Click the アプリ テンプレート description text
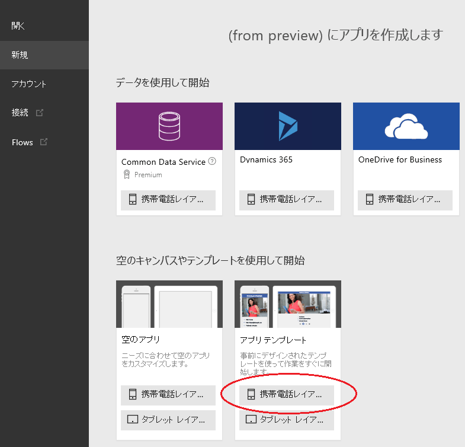This screenshot has height=447, width=465. coord(286,363)
